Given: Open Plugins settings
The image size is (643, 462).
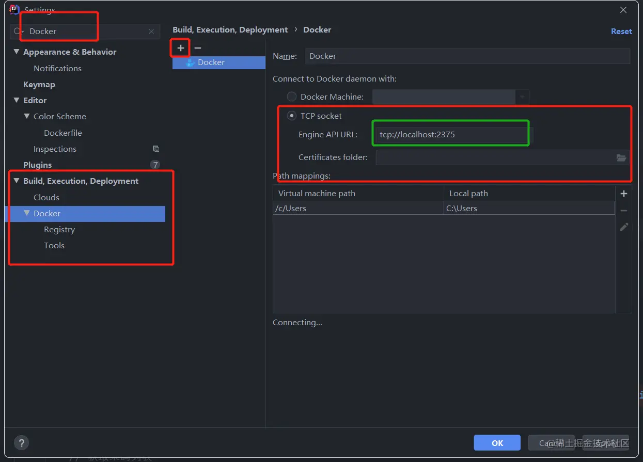Looking at the screenshot, I should (x=38, y=165).
